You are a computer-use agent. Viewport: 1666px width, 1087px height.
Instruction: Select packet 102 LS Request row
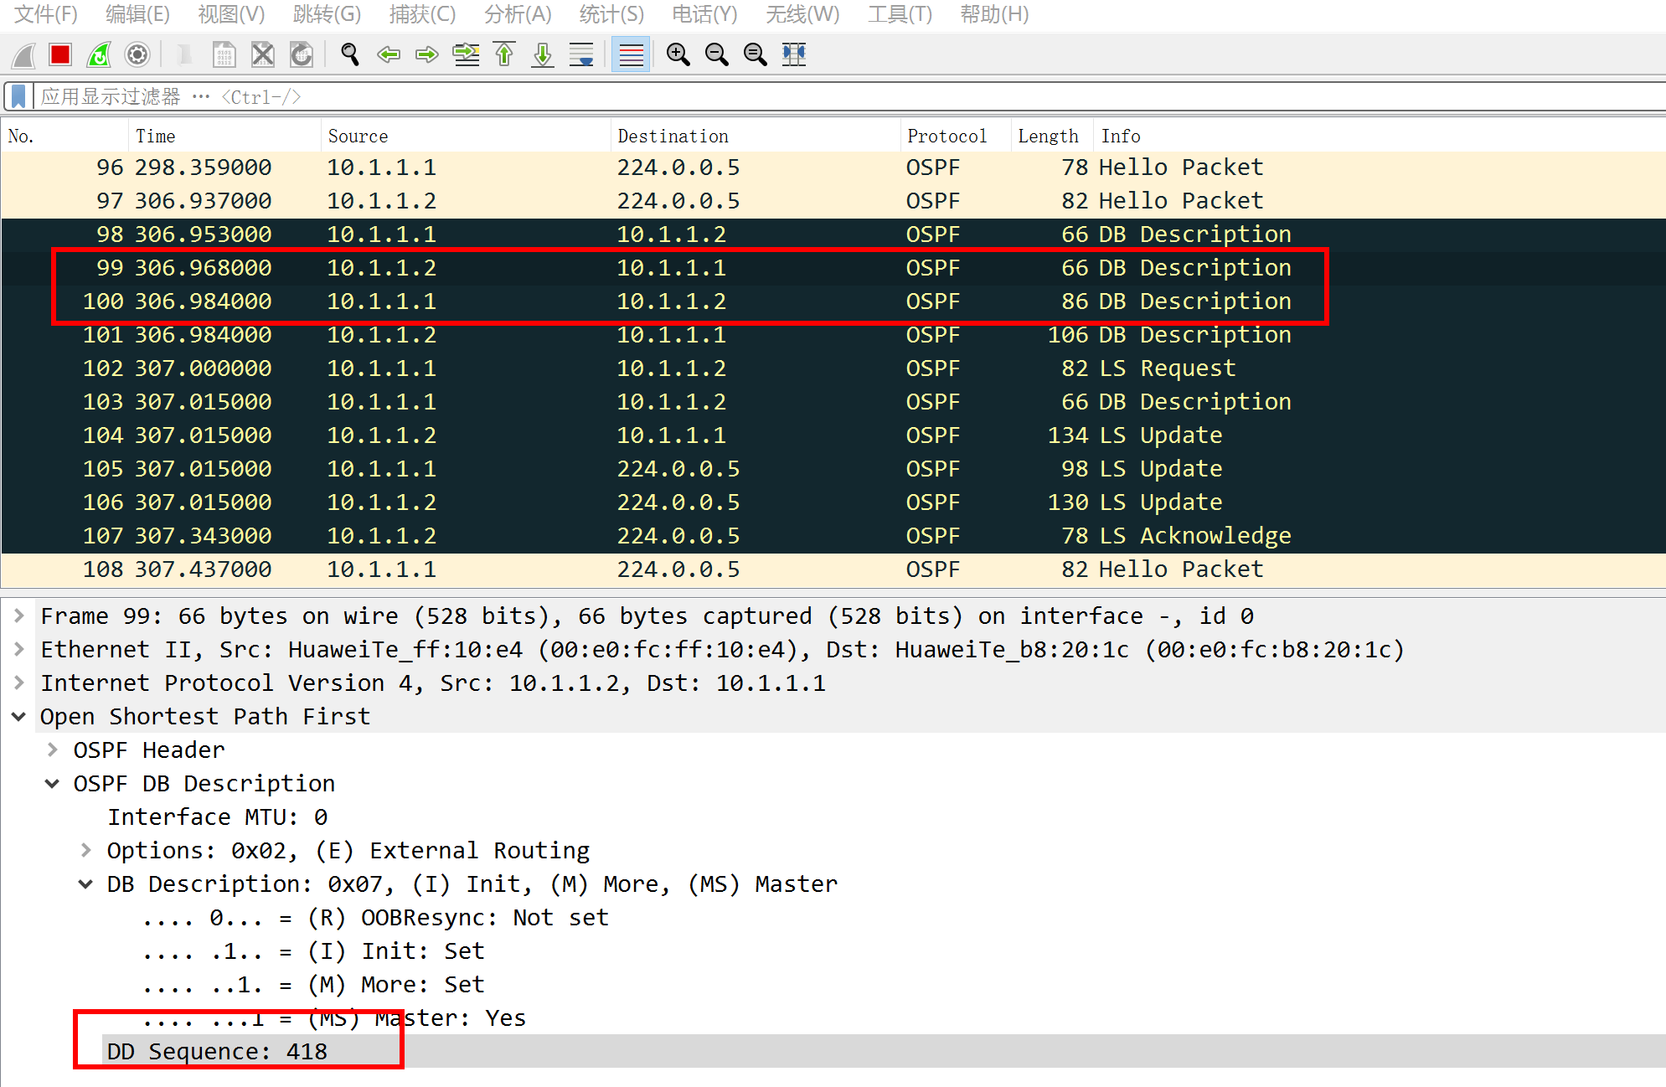click(670, 368)
